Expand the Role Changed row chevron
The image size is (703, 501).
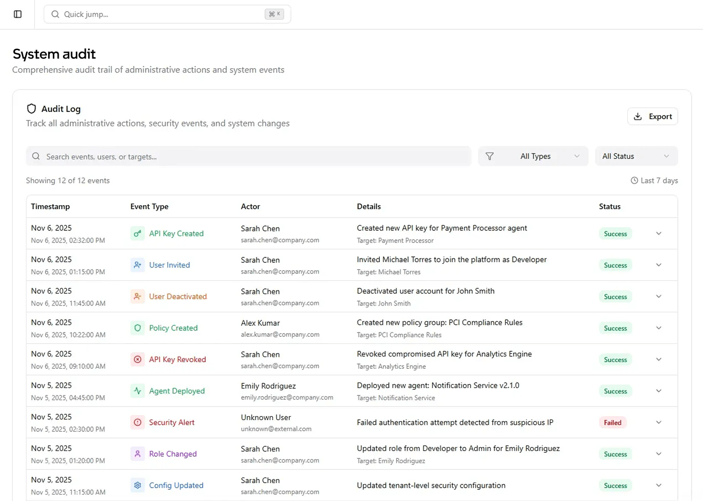[659, 454]
